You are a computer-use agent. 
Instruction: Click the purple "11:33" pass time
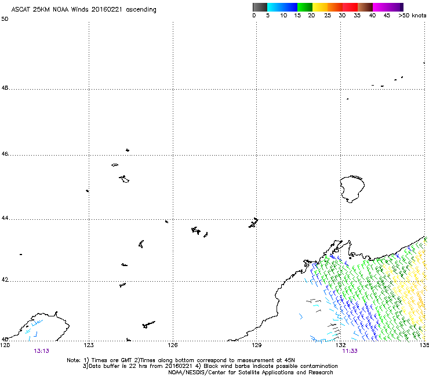350,351
